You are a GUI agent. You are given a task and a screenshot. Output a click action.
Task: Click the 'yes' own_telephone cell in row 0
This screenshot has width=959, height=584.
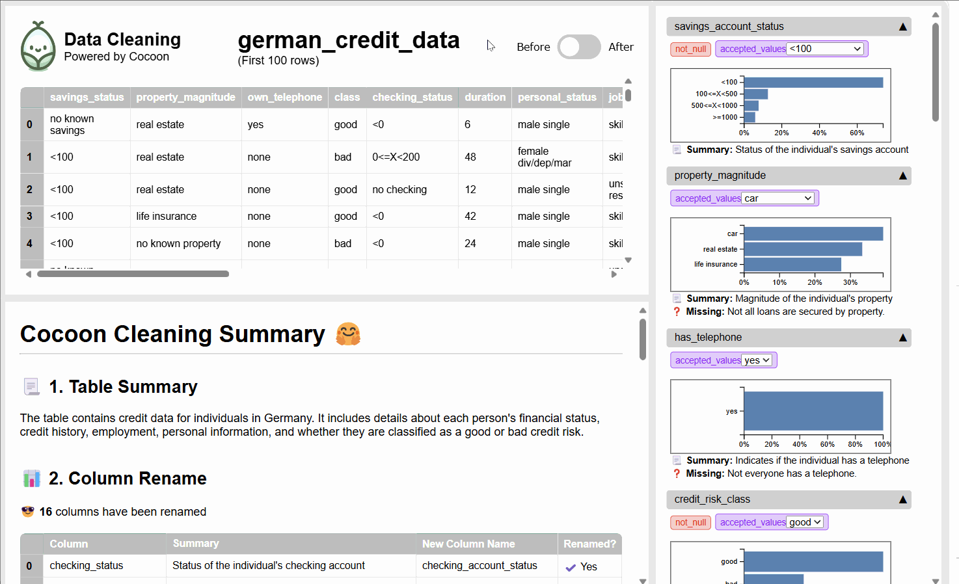pos(284,124)
